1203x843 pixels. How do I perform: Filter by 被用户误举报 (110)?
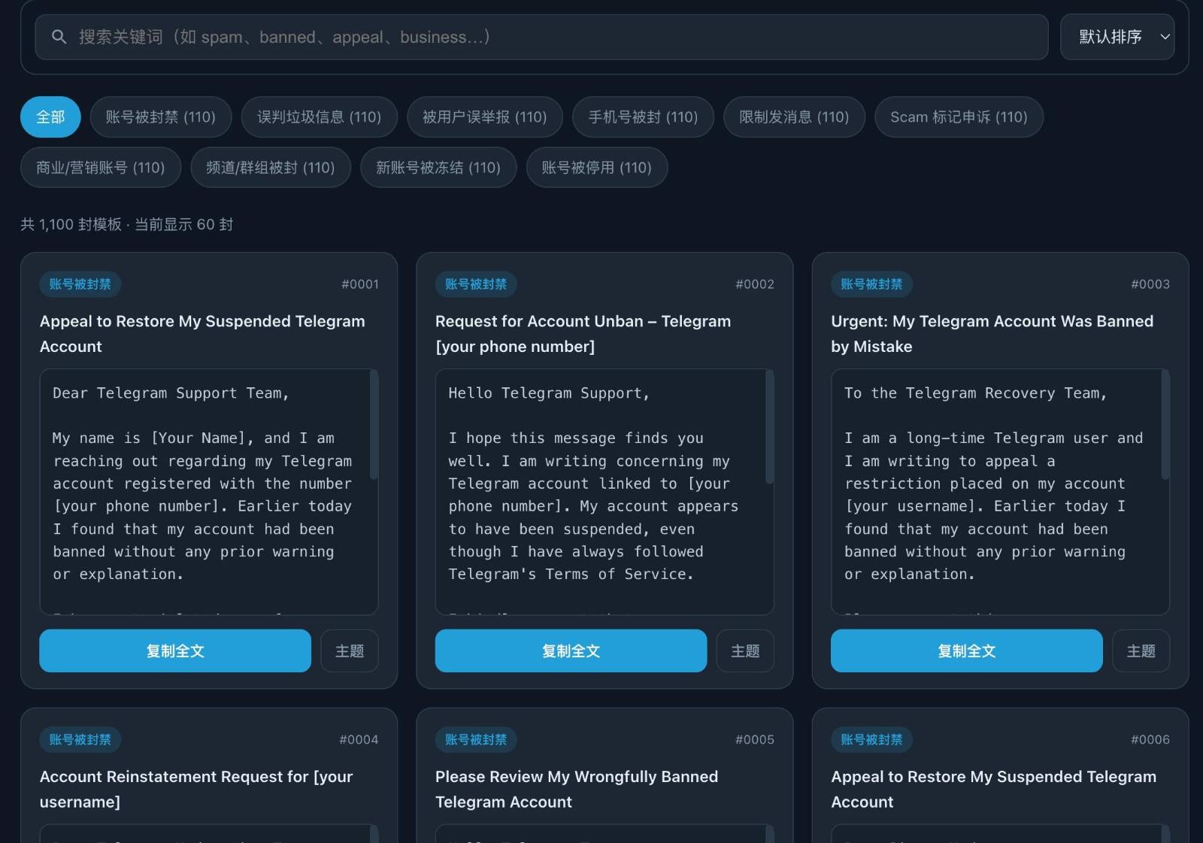[x=485, y=117]
